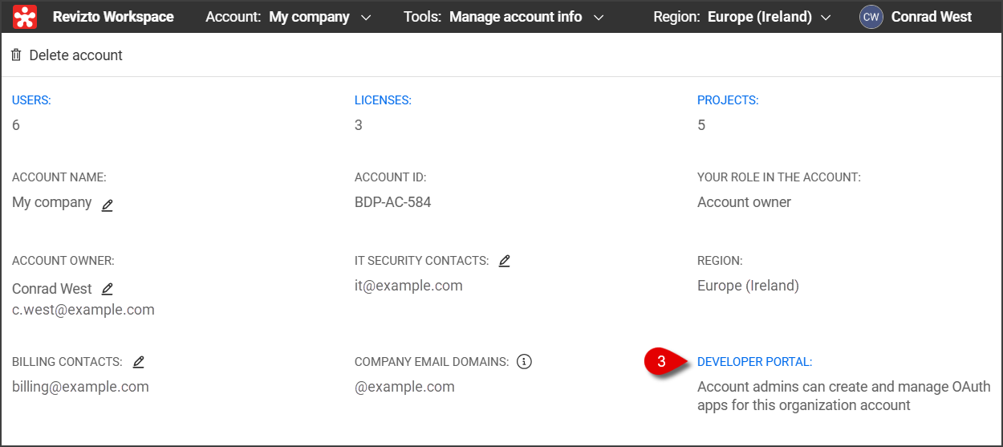Viewport: 1003px width, 447px height.
Task: Click the licenses count value 3
Action: 359,125
